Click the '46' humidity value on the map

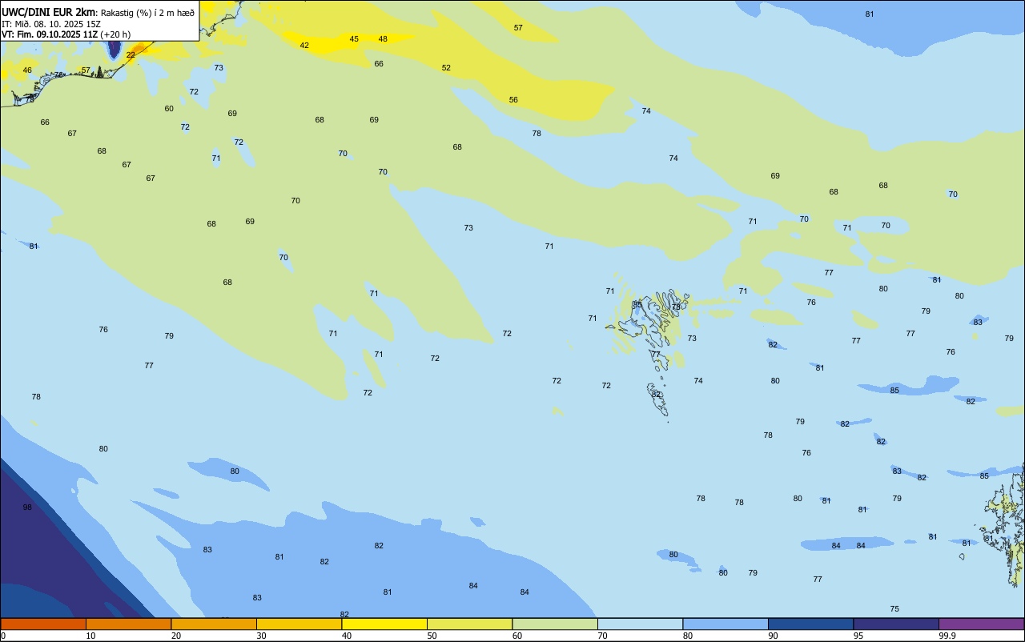[27, 70]
